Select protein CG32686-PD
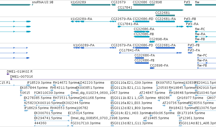 (x=141, y=48)
